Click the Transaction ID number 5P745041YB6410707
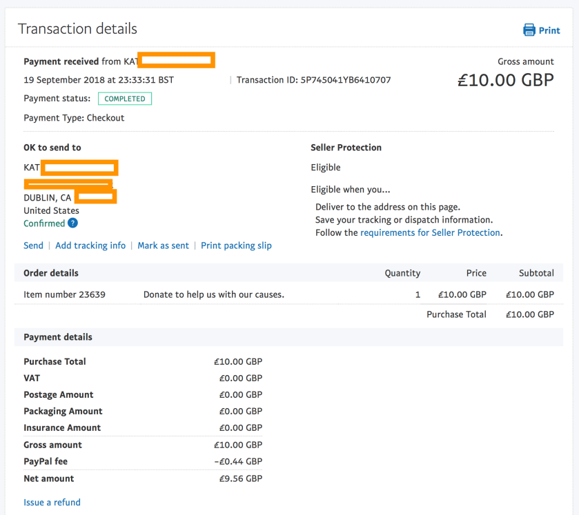Screen dimensions: 579x515 point(345,80)
